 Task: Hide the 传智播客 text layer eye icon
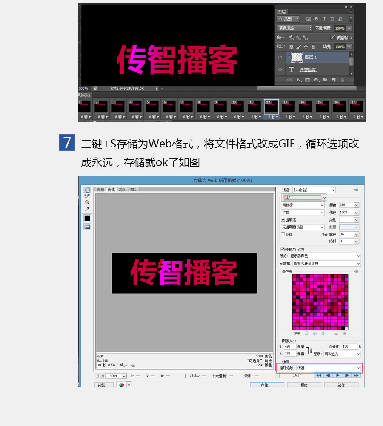[280, 69]
